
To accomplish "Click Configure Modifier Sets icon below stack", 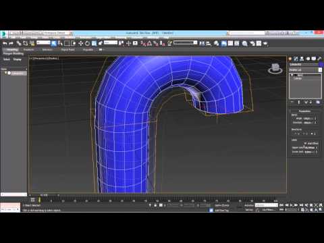I will (318, 102).
